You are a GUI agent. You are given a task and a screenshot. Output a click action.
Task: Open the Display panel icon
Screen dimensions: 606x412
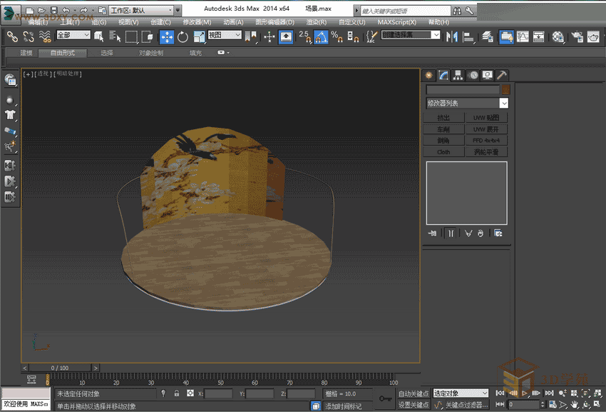pos(488,75)
